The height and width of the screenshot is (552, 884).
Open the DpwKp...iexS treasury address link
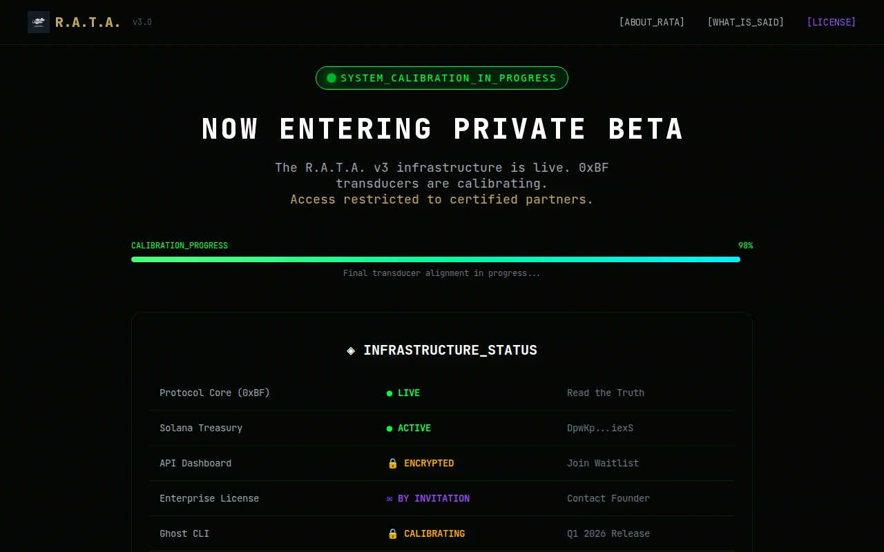click(x=600, y=428)
